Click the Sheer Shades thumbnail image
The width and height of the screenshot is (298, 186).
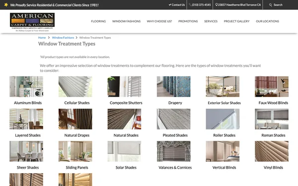[x=26, y=151]
